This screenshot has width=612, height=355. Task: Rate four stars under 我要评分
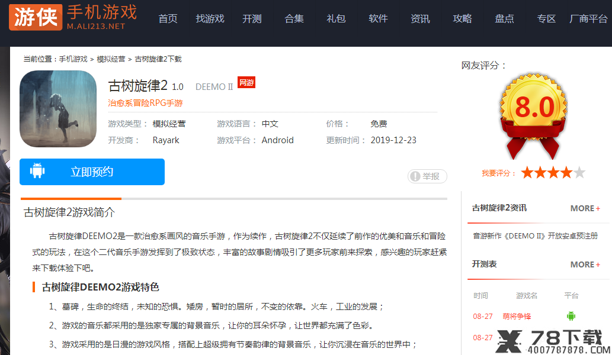567,172
